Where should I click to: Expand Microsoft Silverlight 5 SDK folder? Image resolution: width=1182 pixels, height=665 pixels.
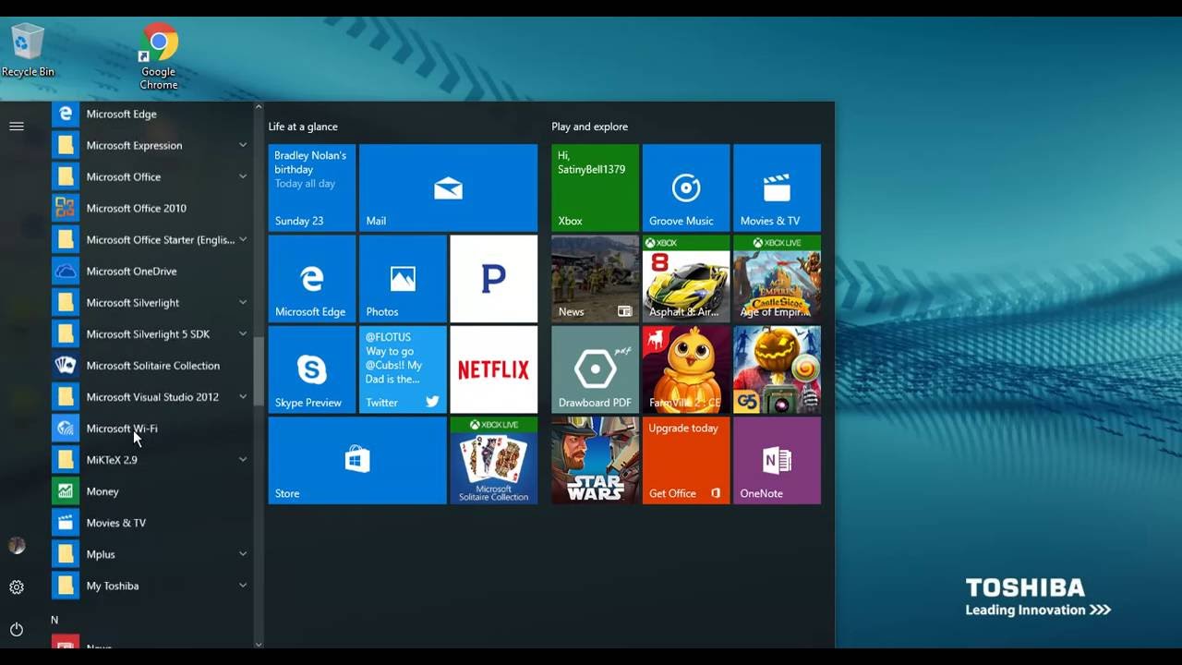pos(243,333)
